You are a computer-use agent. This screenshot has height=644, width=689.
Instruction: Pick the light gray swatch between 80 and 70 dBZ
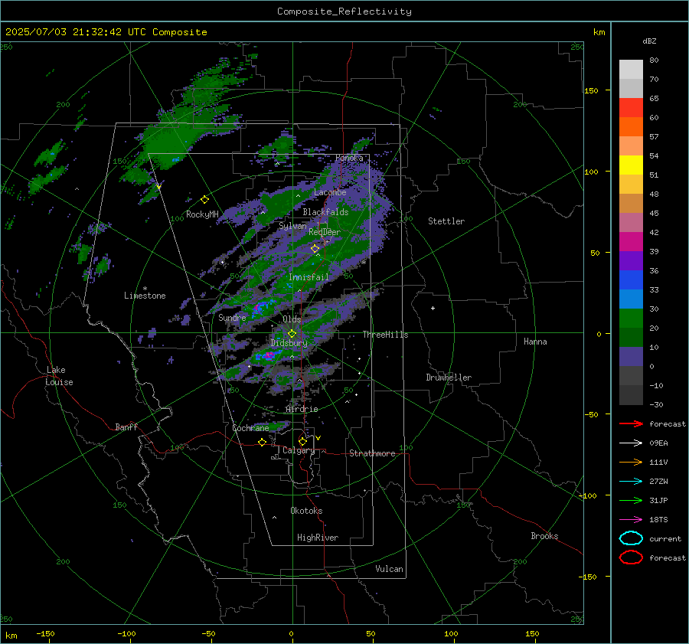[631, 70]
